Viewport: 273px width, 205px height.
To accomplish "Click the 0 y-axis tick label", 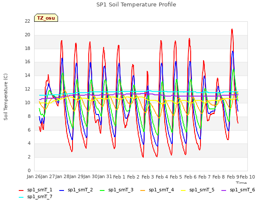I will click(x=29, y=170).
